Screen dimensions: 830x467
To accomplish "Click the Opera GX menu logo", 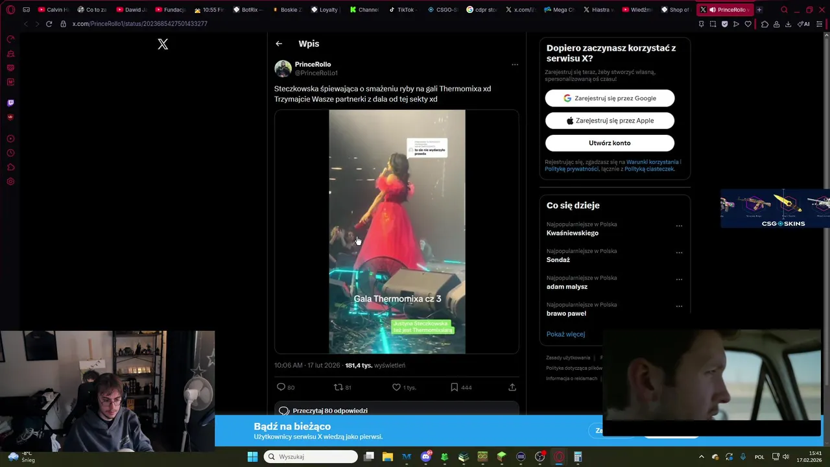I will point(10,10).
